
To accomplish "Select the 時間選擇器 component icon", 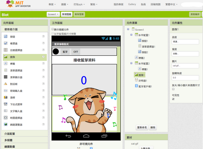I will pyautogui.click(x=6, y=118).
